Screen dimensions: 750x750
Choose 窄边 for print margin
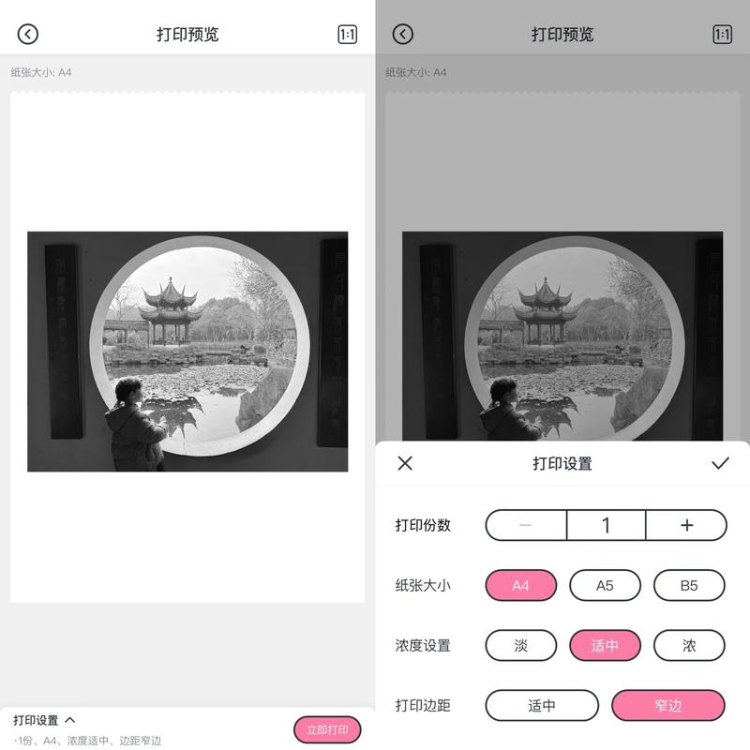(668, 705)
